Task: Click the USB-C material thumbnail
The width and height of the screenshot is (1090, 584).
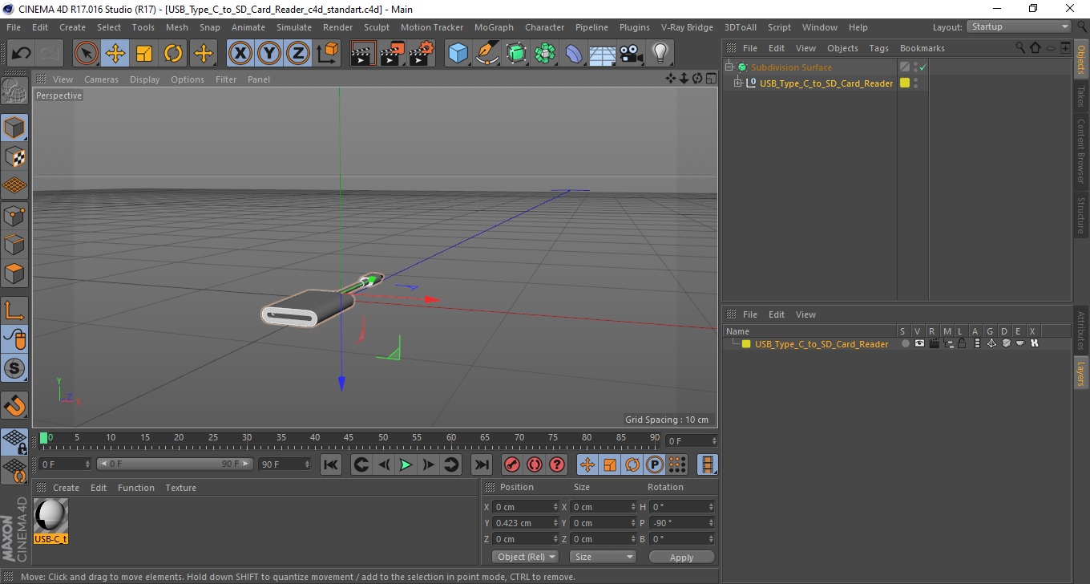Action: pyautogui.click(x=51, y=514)
